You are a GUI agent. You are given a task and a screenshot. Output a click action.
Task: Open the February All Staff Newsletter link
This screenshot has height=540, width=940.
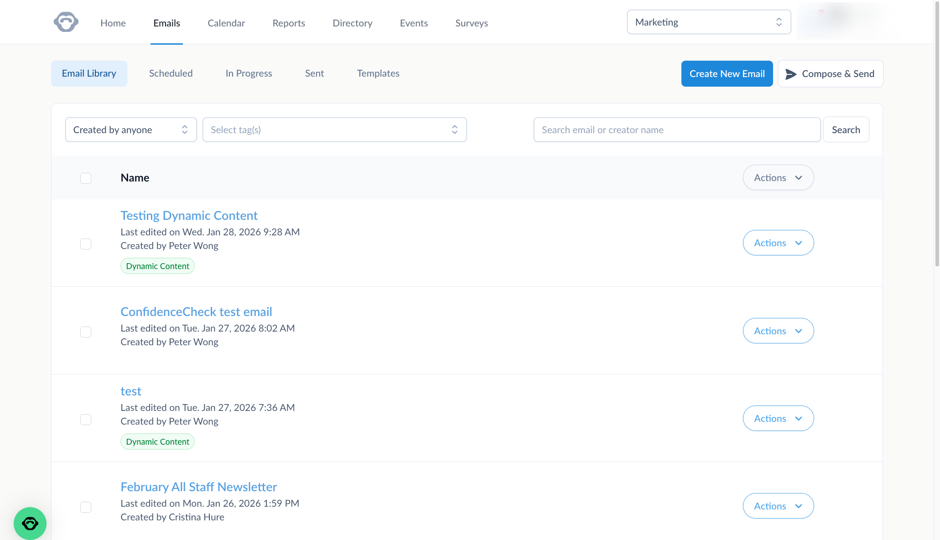tap(198, 487)
